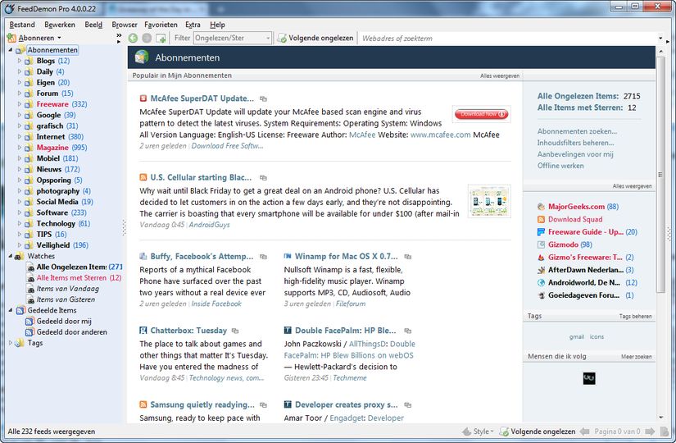
Task: Open the Extra menu
Action: point(193,25)
